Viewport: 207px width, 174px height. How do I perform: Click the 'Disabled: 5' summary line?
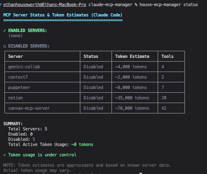click(x=22, y=139)
